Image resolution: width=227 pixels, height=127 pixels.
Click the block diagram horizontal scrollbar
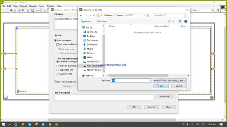pos(112,120)
